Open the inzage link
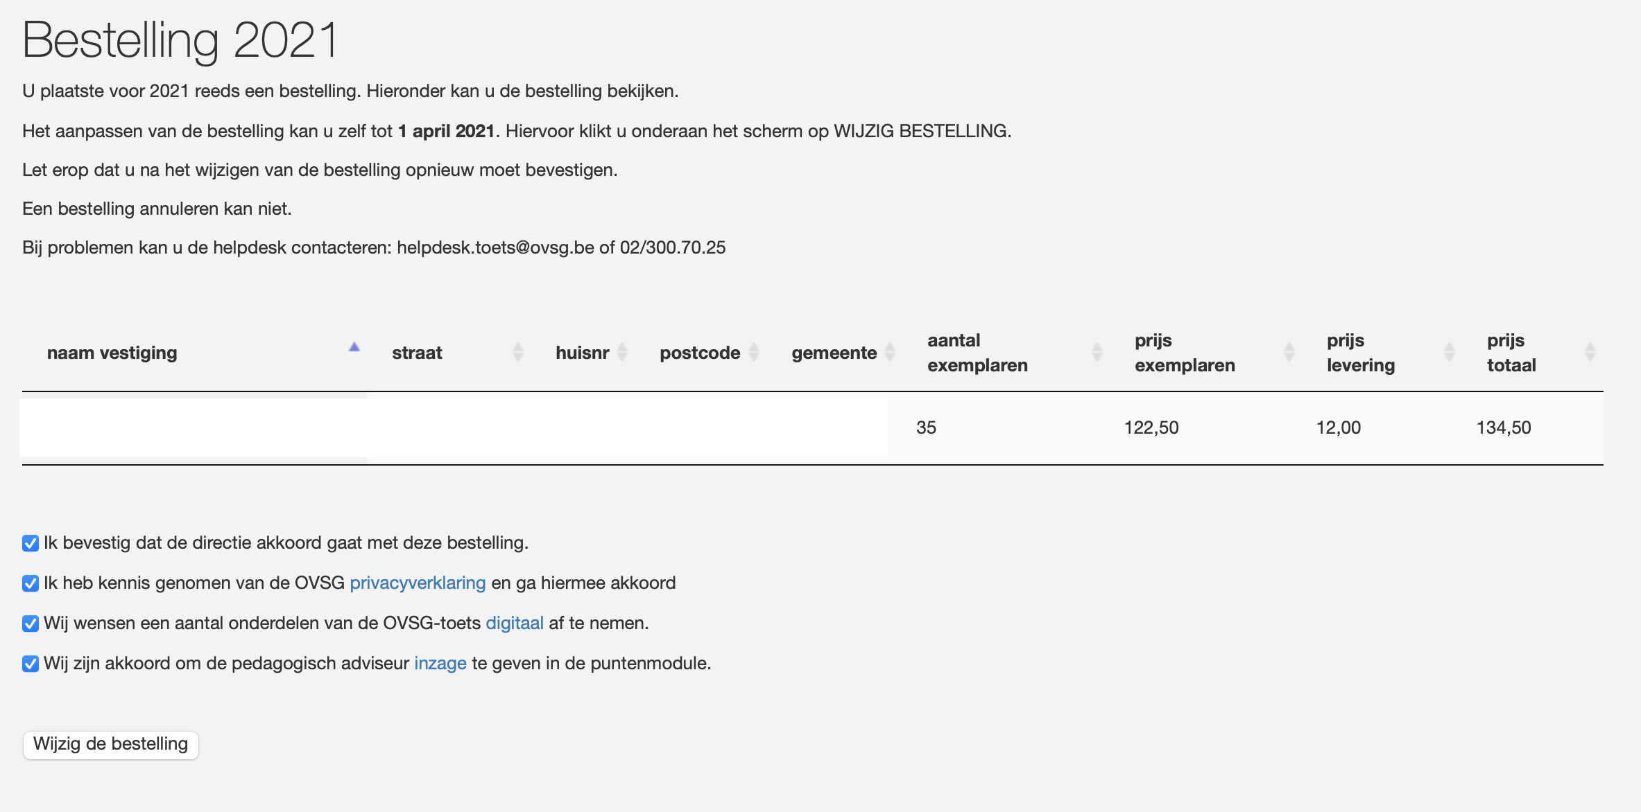1641x812 pixels. 440,664
